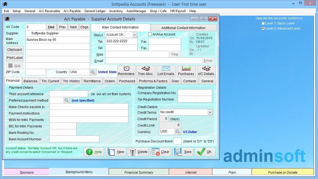Go to Next supplier record
This screenshot has width=318, height=179.
[x=73, y=27]
